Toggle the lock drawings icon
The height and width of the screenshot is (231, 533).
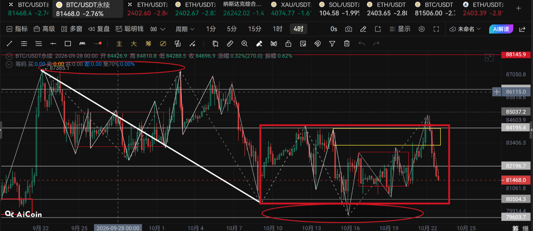288,44
